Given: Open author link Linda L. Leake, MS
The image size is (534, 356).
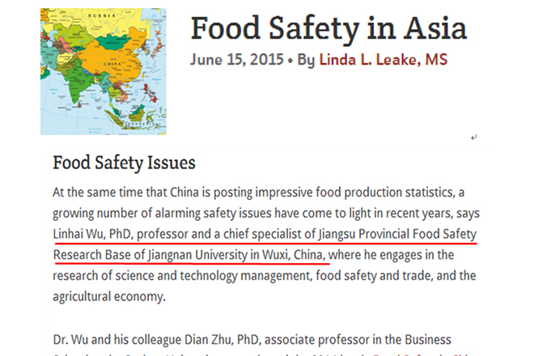Looking at the screenshot, I should pos(383,60).
